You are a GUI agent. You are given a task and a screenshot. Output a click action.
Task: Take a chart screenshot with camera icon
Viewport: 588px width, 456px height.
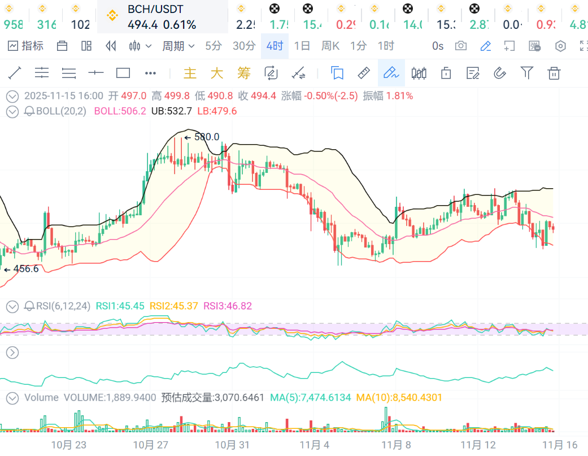[461, 46]
